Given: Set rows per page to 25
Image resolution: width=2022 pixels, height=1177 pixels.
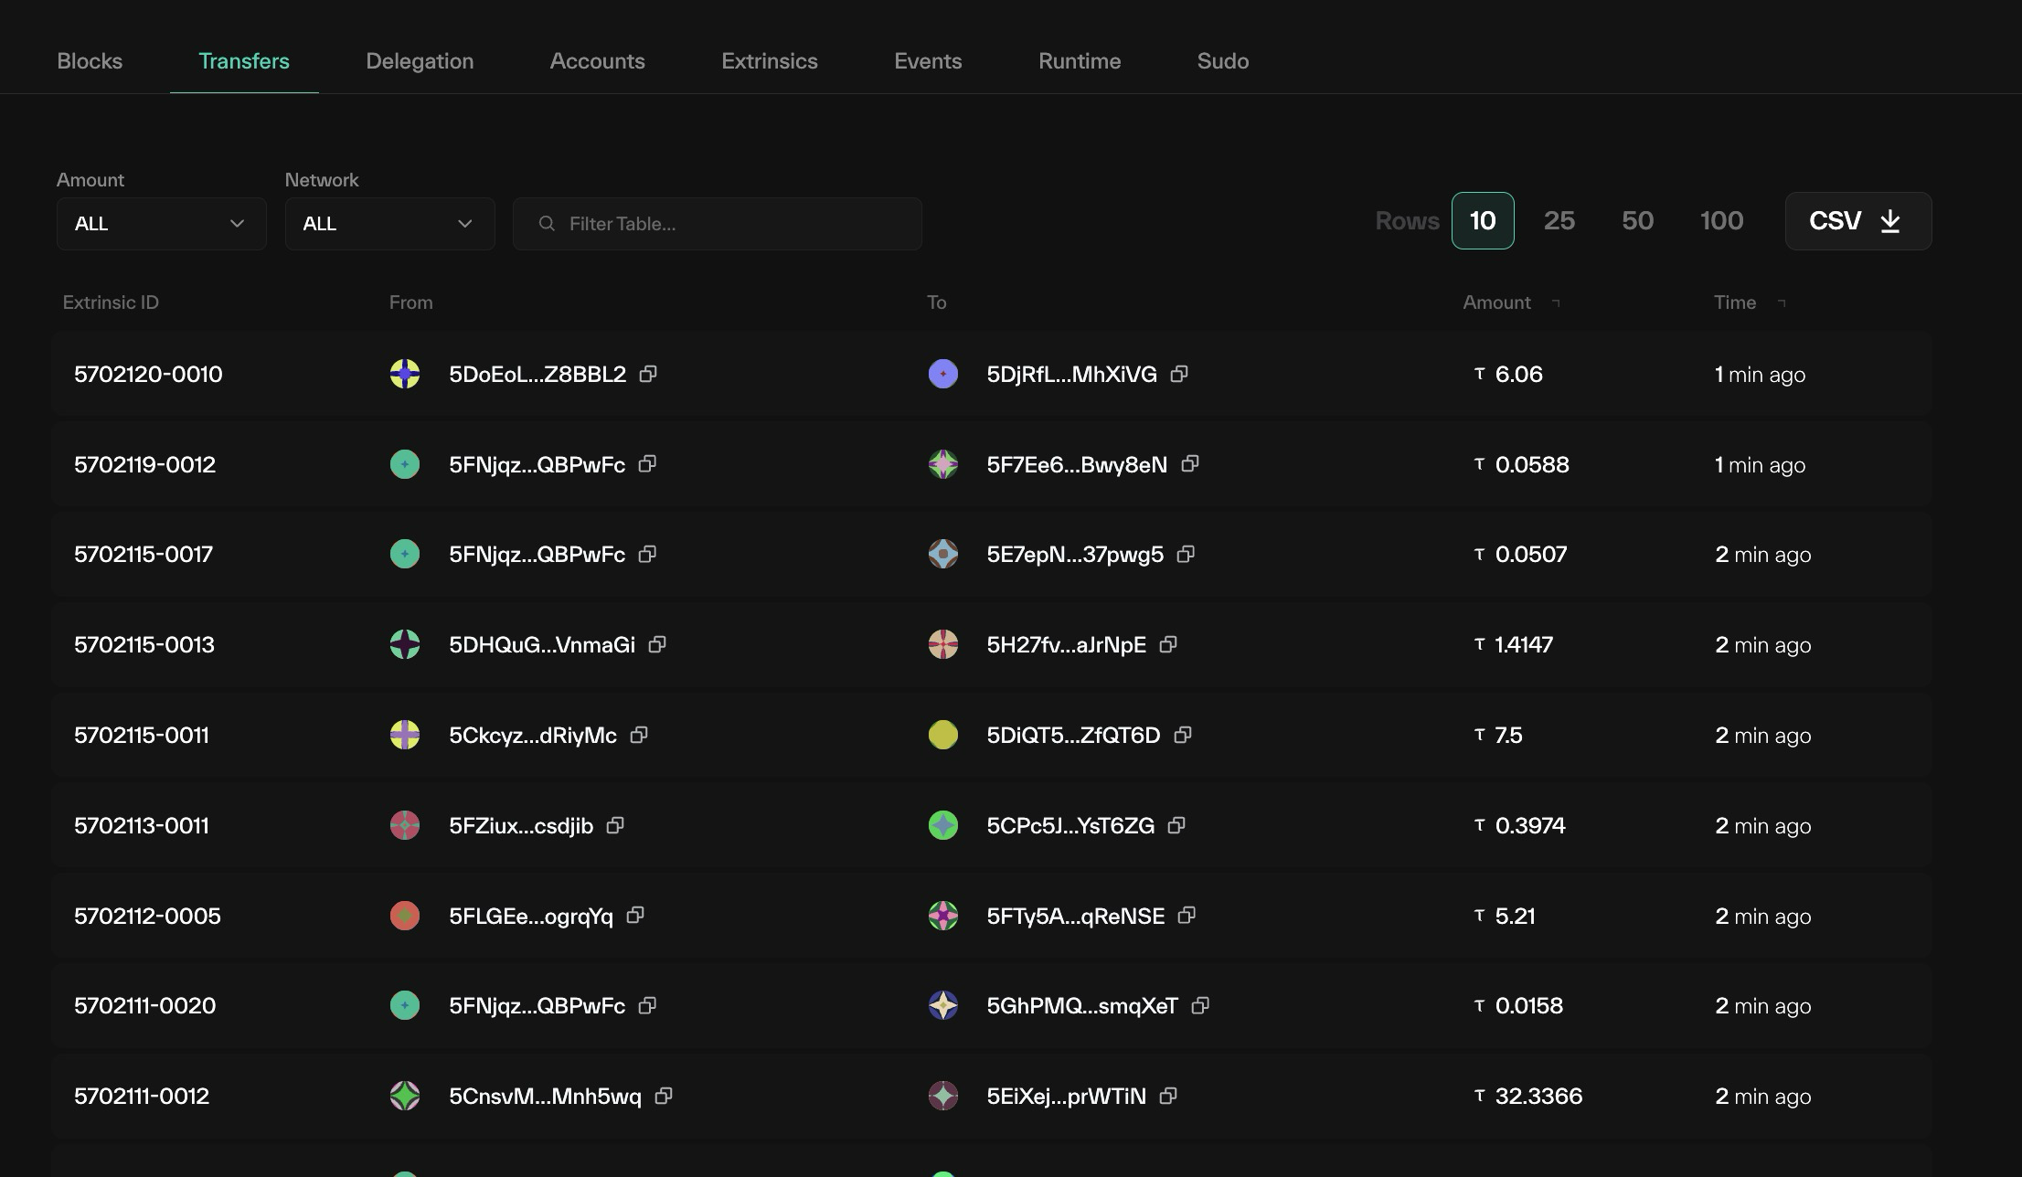Looking at the screenshot, I should pyautogui.click(x=1559, y=221).
